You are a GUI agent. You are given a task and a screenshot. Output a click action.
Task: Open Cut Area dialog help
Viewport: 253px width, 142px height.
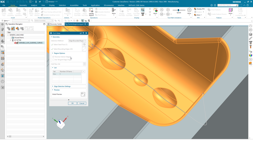click(x=83, y=33)
